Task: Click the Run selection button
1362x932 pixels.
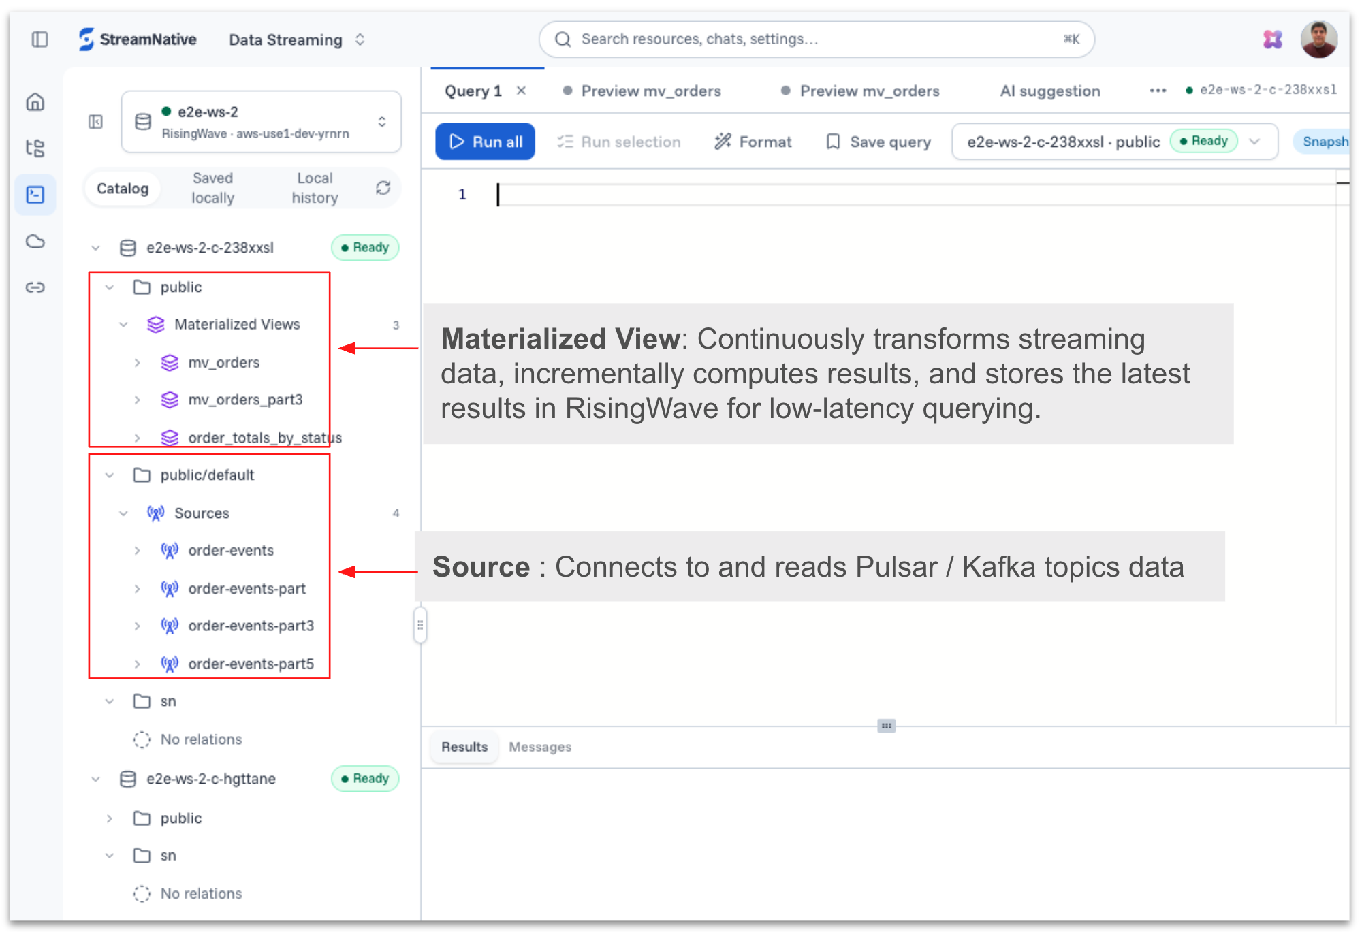Action: coord(619,142)
